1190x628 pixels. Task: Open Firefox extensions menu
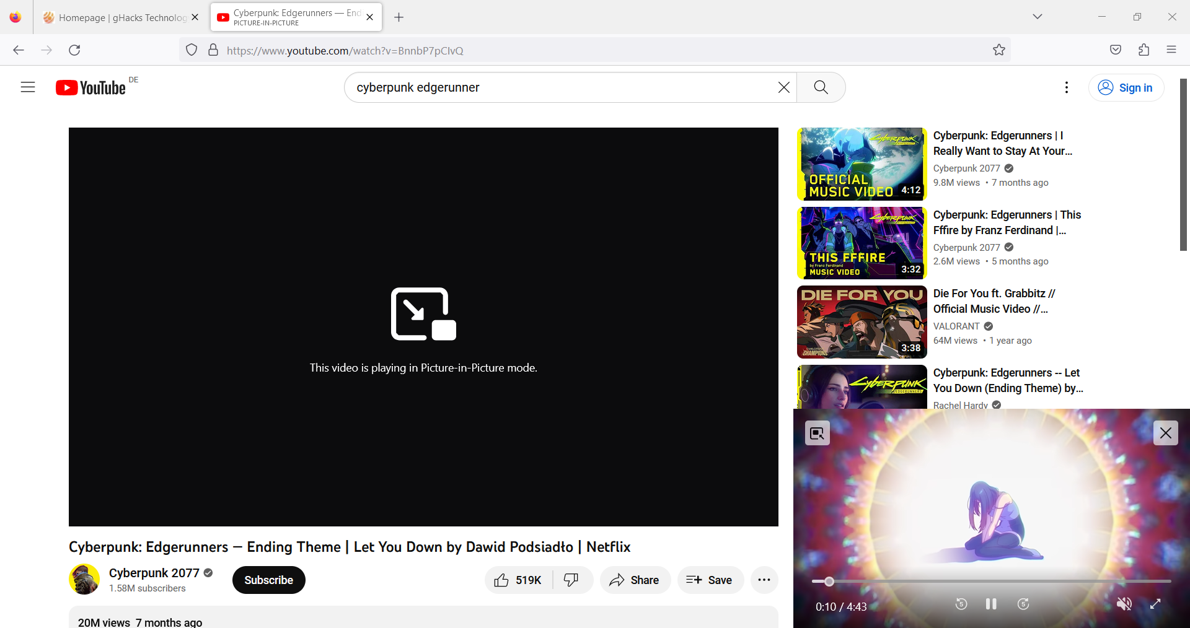click(1144, 50)
